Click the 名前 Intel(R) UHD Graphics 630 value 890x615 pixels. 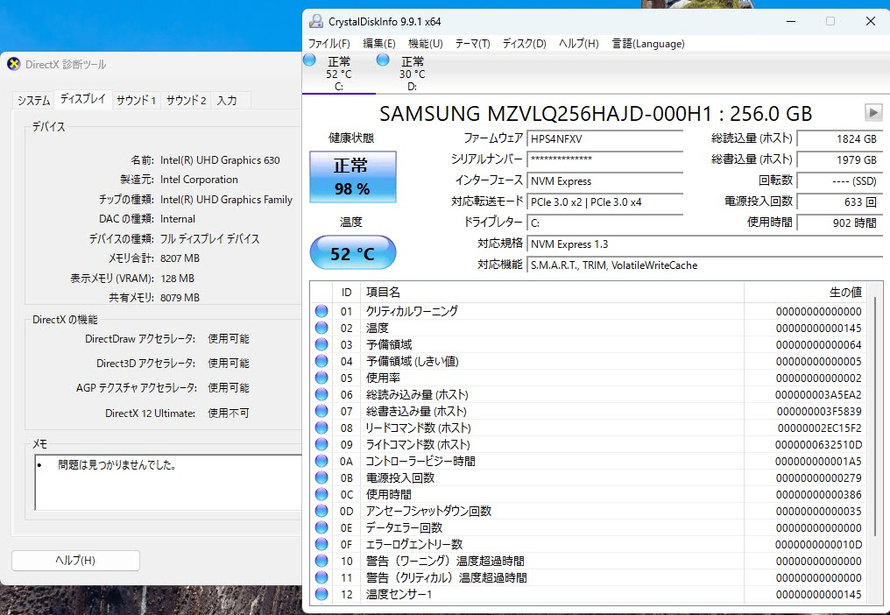click(x=220, y=160)
